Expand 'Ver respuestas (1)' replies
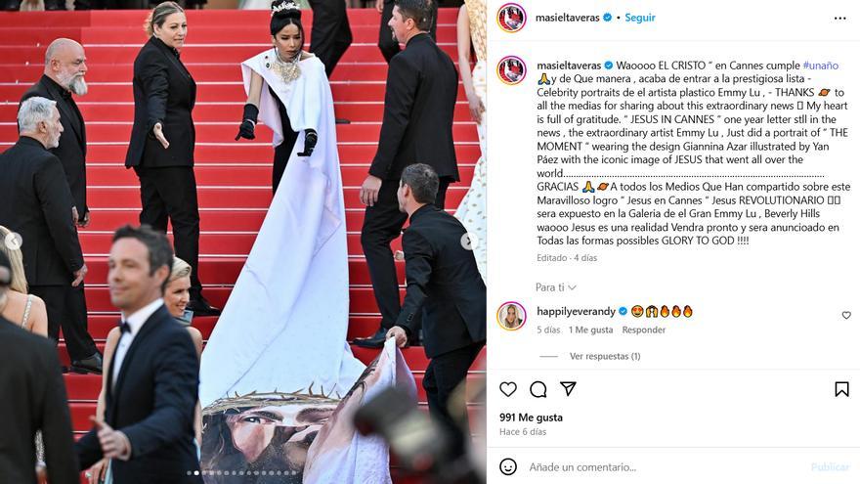Screen dimensions: 860x484 tap(605, 356)
